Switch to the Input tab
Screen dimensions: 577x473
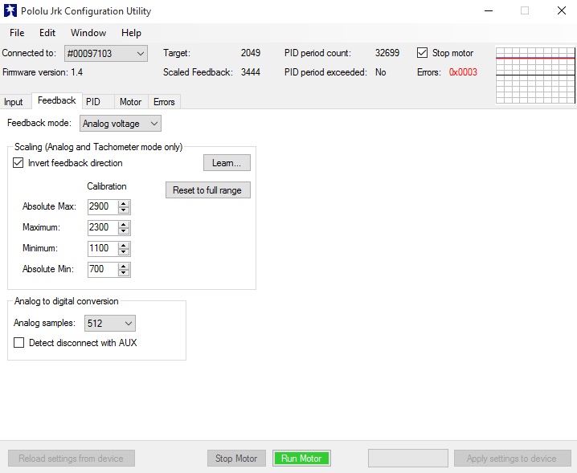click(x=14, y=102)
